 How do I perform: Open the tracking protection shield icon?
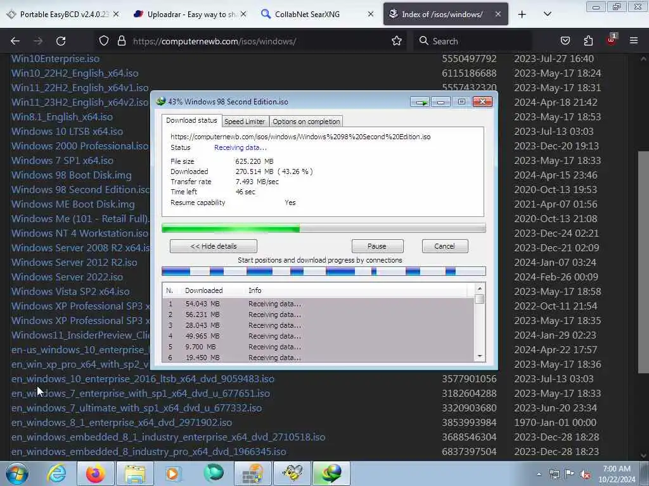(104, 41)
